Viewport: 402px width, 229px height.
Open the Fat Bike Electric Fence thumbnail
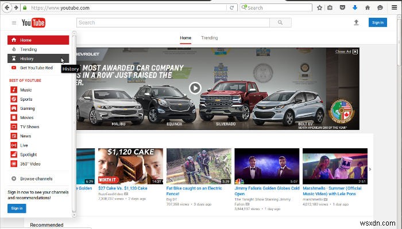(199, 166)
